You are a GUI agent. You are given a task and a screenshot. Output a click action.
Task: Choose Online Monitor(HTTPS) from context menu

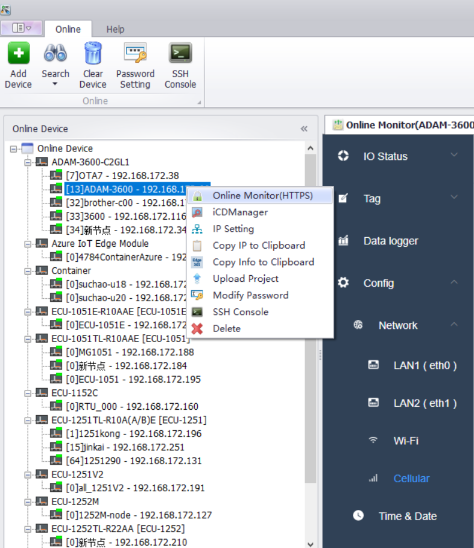click(x=262, y=196)
